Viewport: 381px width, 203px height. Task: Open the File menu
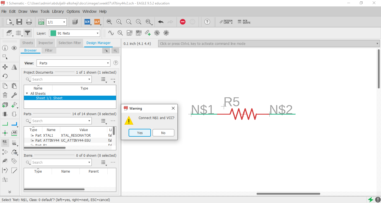click(4, 11)
